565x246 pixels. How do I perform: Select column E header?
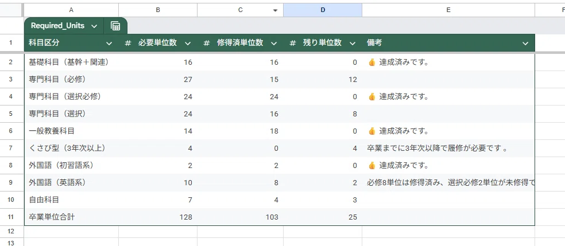coord(448,10)
